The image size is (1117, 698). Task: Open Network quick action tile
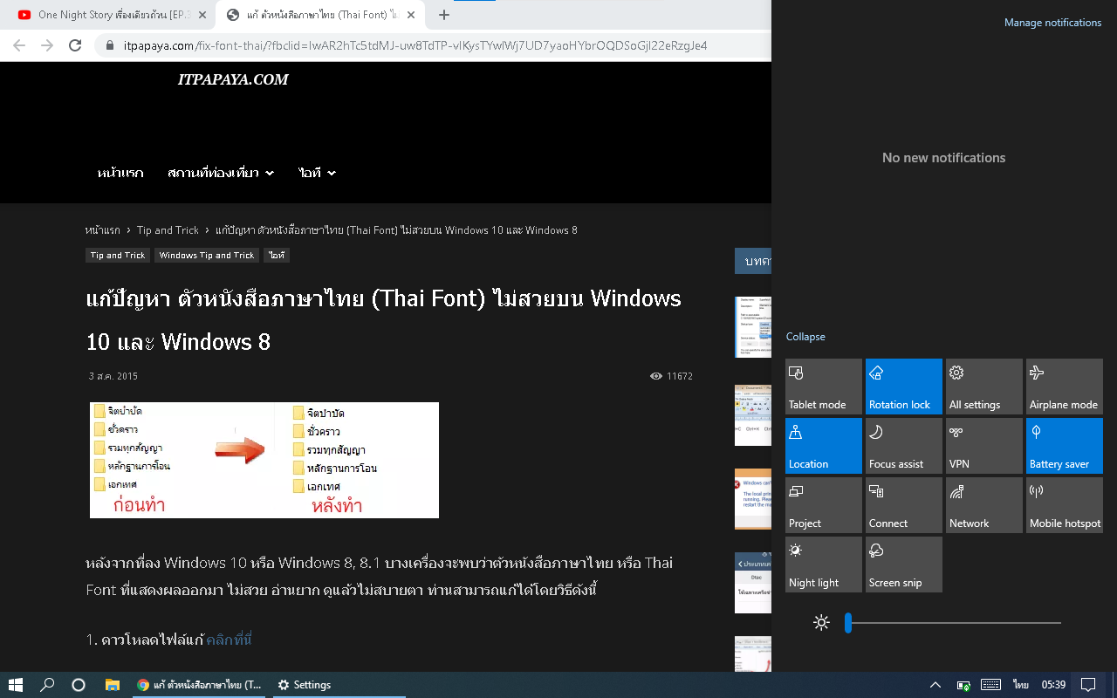[x=984, y=505]
